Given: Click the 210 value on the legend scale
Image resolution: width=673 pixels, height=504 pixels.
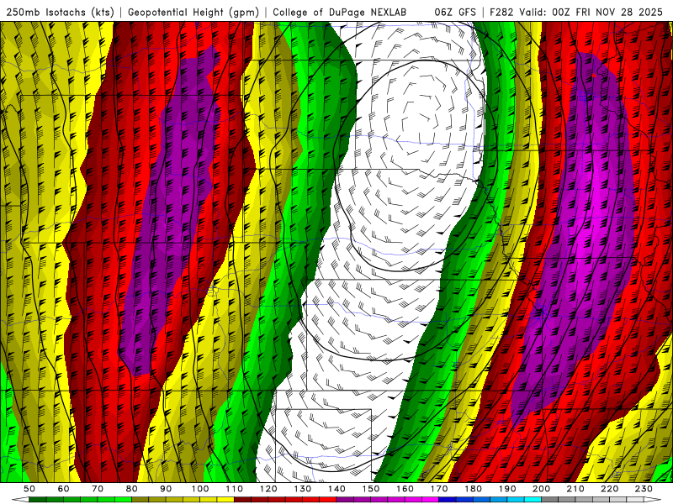Looking at the screenshot, I should [x=575, y=489].
